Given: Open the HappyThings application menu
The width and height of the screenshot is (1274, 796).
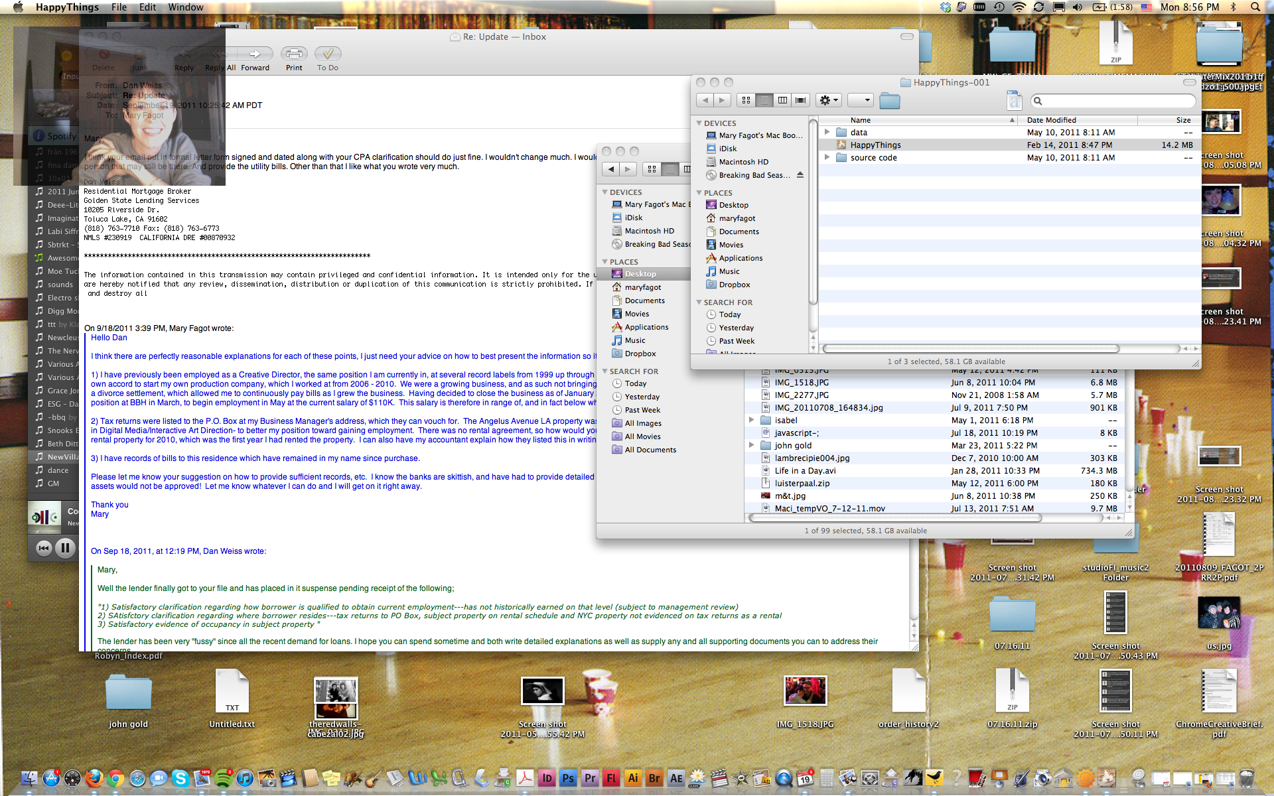Looking at the screenshot, I should point(67,7).
